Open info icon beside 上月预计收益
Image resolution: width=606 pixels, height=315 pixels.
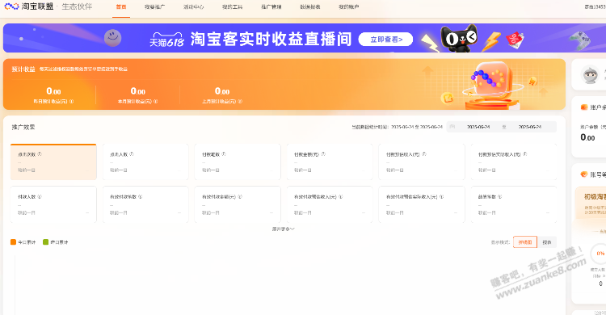click(240, 101)
